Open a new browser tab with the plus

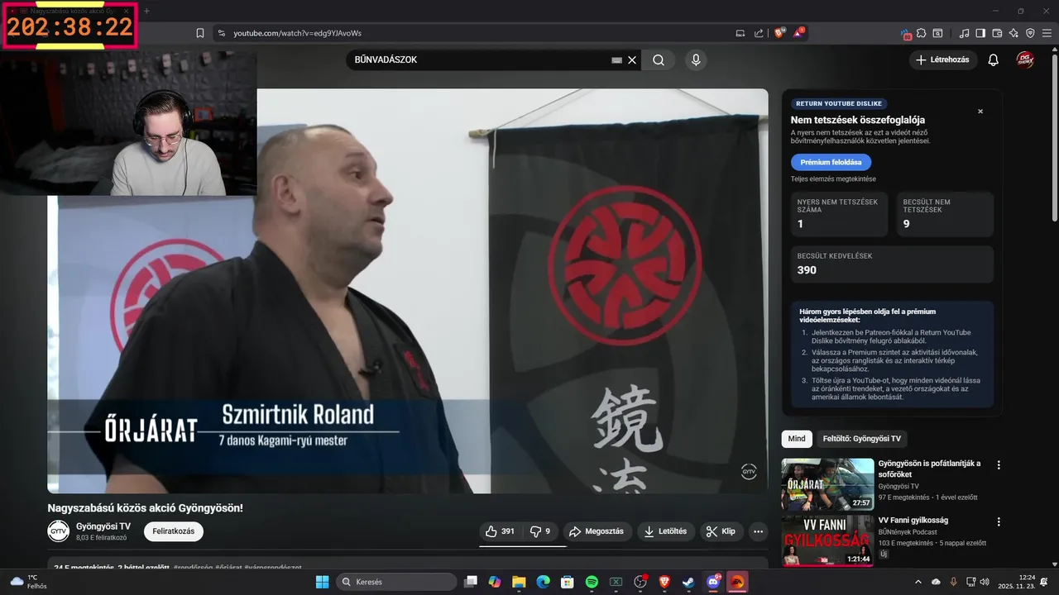coord(146,11)
